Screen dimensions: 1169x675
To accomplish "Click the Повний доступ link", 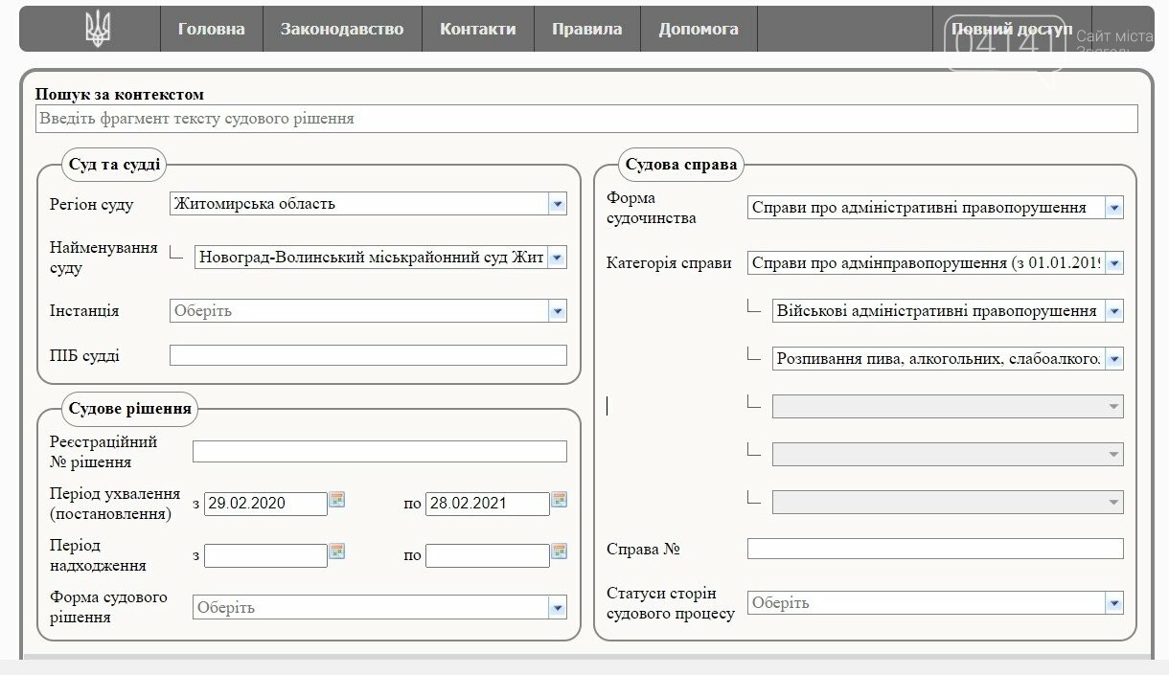I will (x=1012, y=29).
